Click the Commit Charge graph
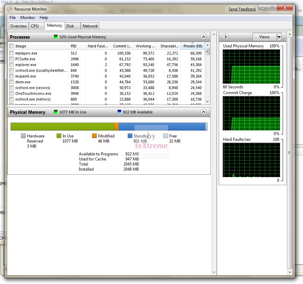Viewport: 303px width, 284px height. pos(251,113)
